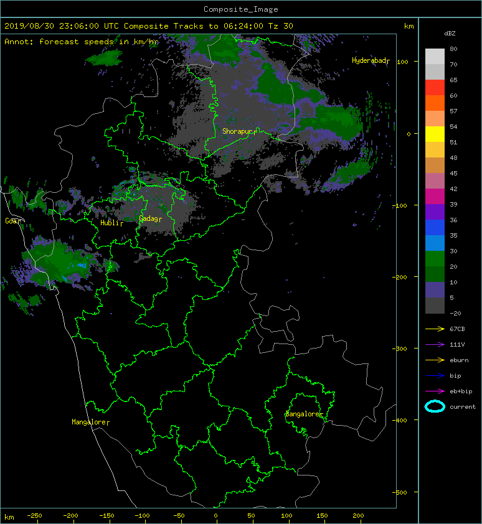Select the 65 value on dBZ scale

(453, 80)
